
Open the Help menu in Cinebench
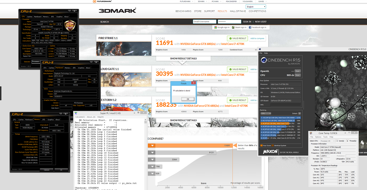tap(266, 53)
